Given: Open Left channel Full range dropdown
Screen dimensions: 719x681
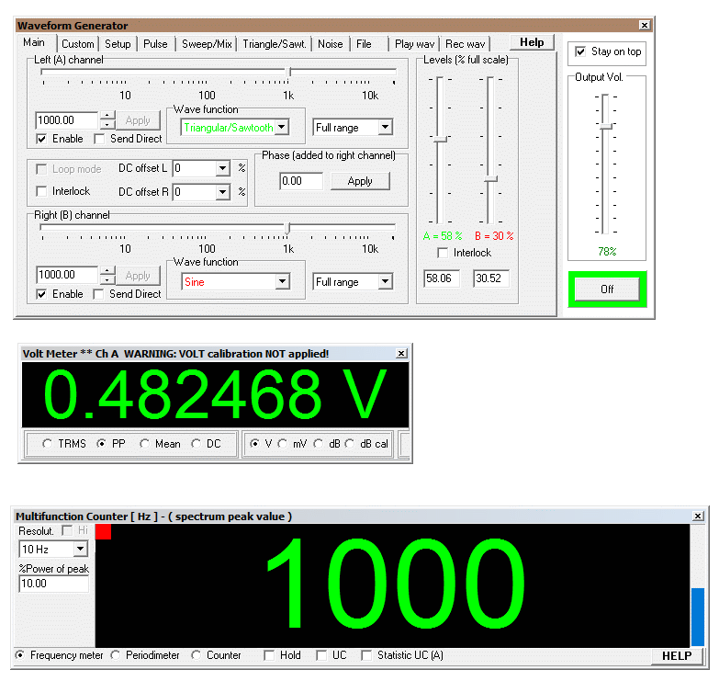Looking at the screenshot, I should 386,127.
